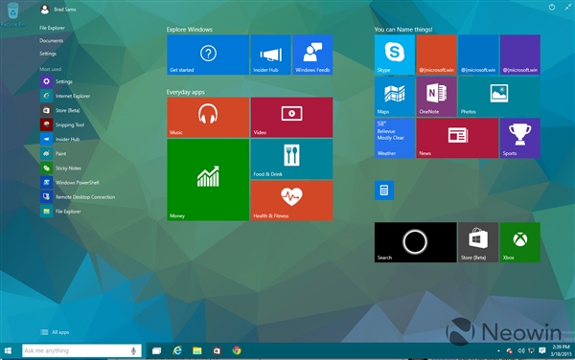
Task: Open the volume control in tray
Action: pos(520,350)
